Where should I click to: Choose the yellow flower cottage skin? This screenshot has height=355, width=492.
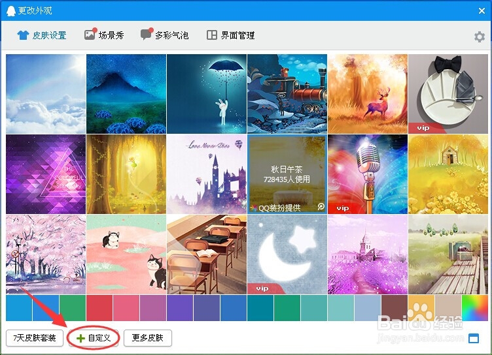[x=448, y=174]
